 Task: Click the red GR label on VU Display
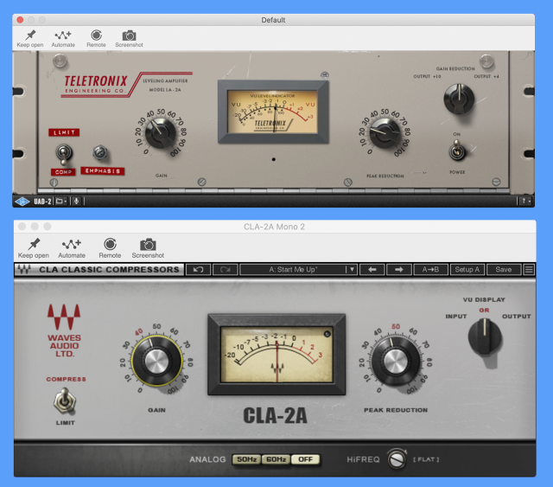click(x=484, y=310)
